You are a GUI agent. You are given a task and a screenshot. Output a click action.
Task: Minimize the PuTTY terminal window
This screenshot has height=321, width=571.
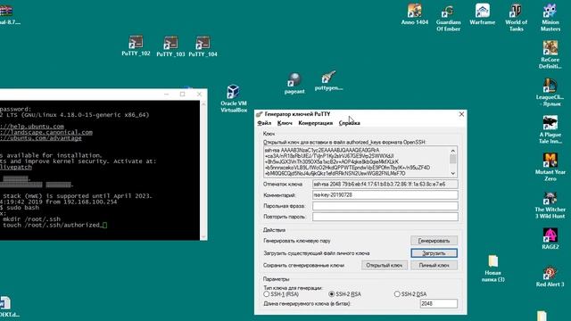[x=167, y=95]
